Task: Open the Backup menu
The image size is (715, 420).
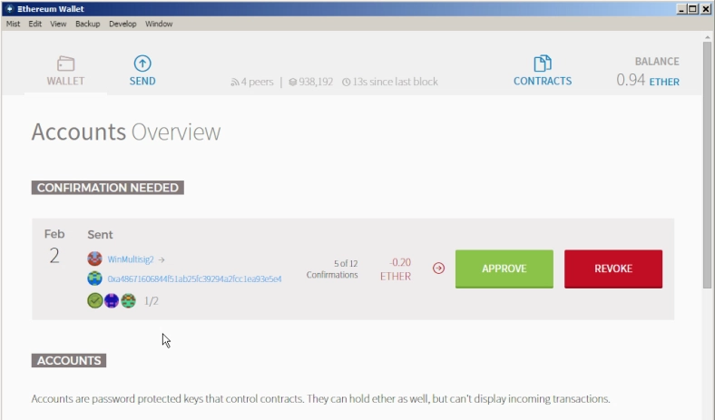Action: coord(87,24)
